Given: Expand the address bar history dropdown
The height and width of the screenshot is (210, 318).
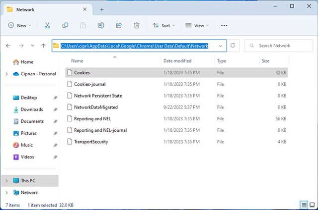Looking at the screenshot, I should [220, 46].
